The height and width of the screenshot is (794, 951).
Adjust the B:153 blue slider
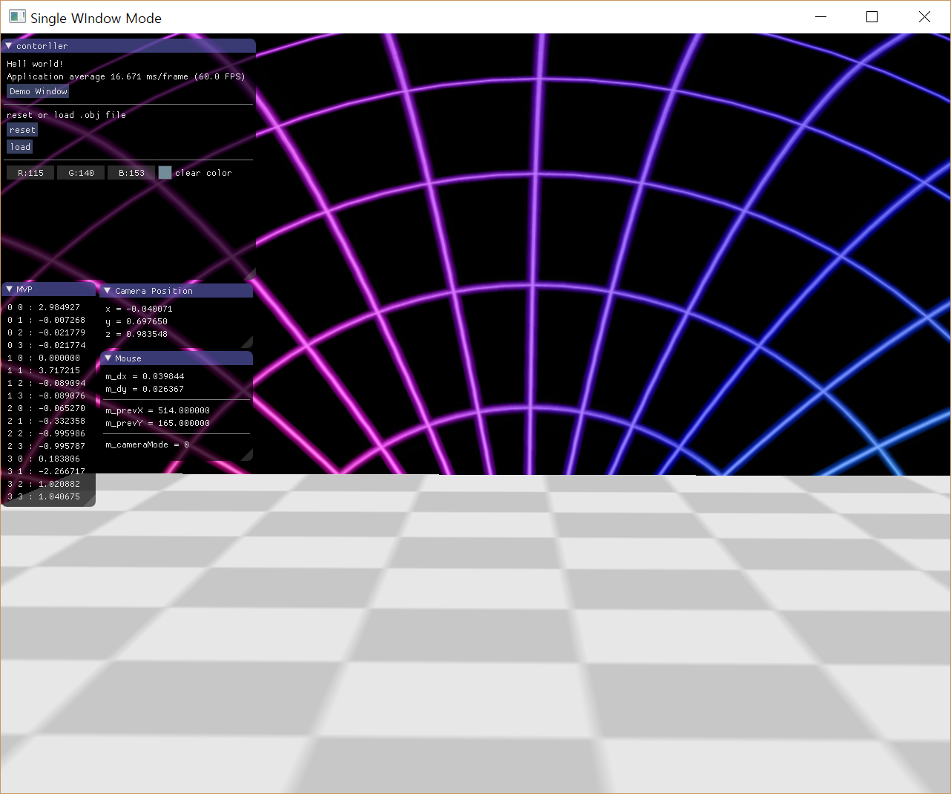tap(131, 173)
